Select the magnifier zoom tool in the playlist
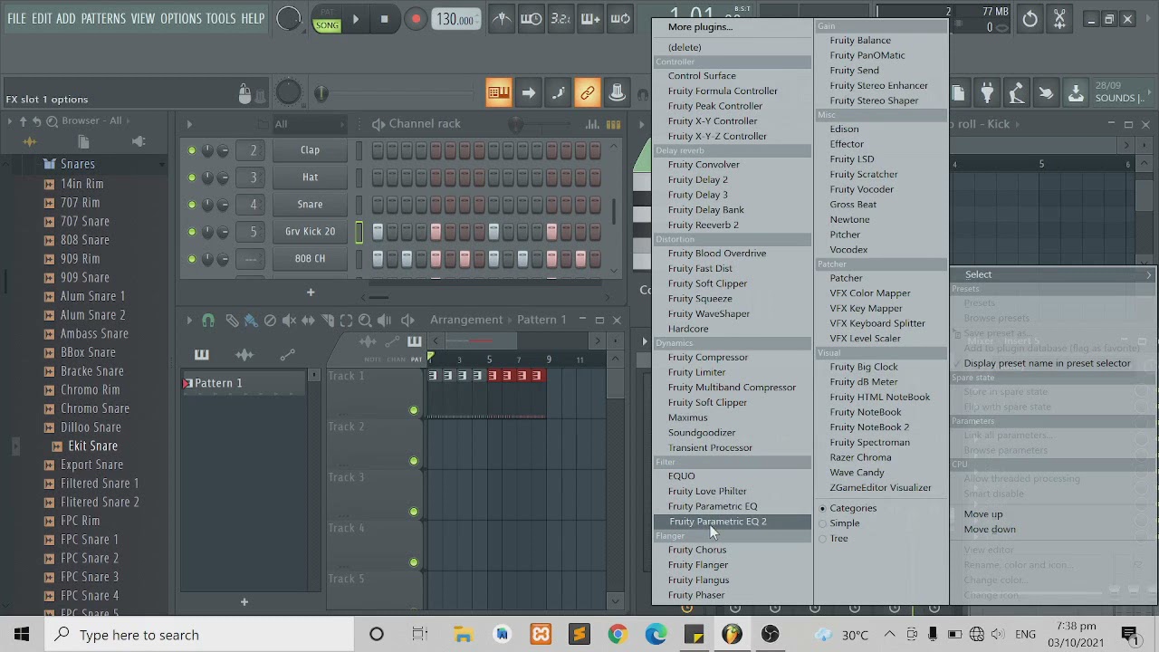The height and width of the screenshot is (652, 1159). [365, 320]
